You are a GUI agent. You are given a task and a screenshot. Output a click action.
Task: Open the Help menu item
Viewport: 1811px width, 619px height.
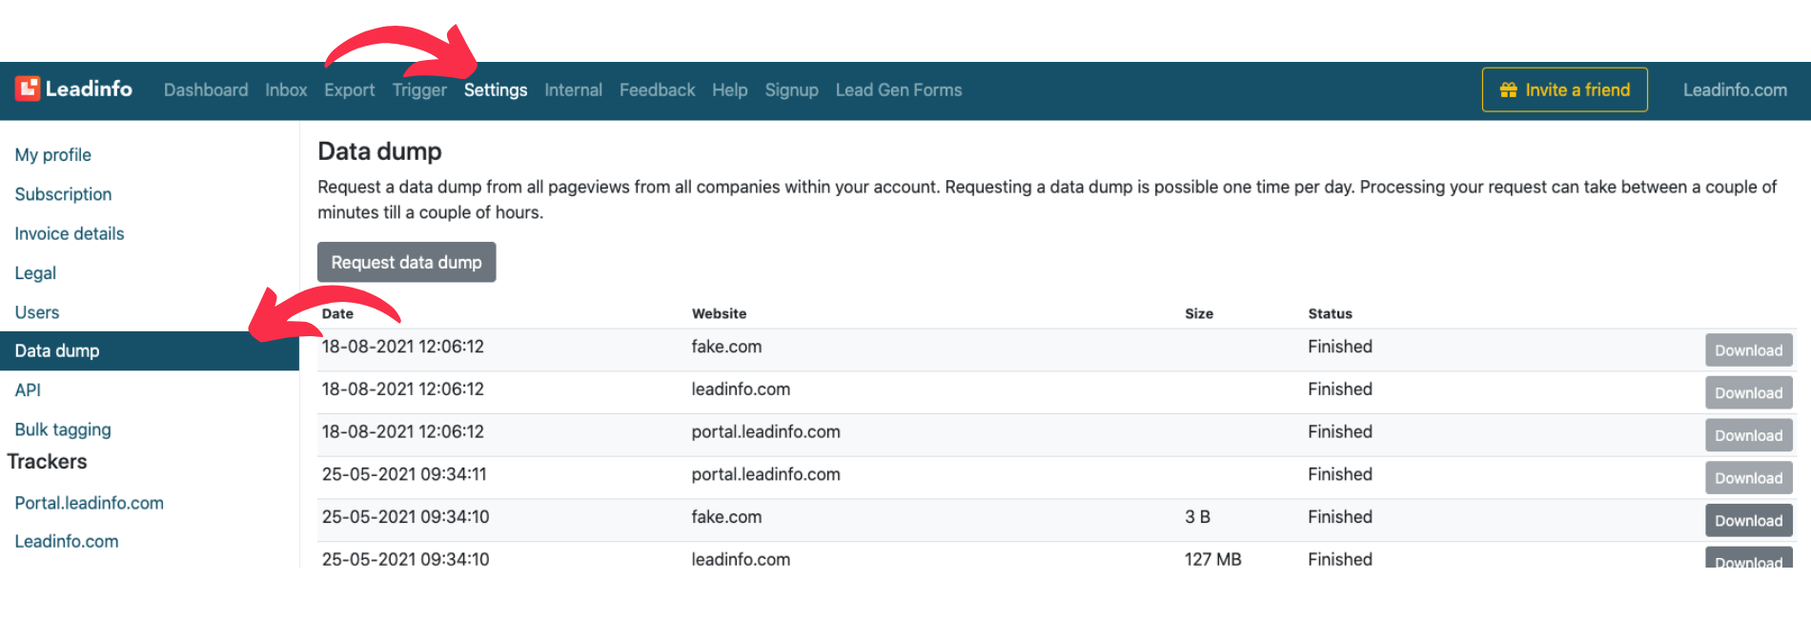click(729, 90)
